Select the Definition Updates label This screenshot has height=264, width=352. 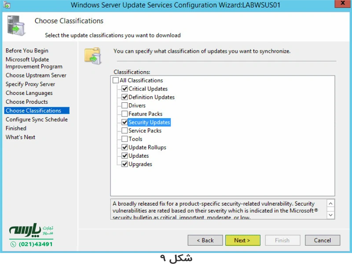[151, 97]
